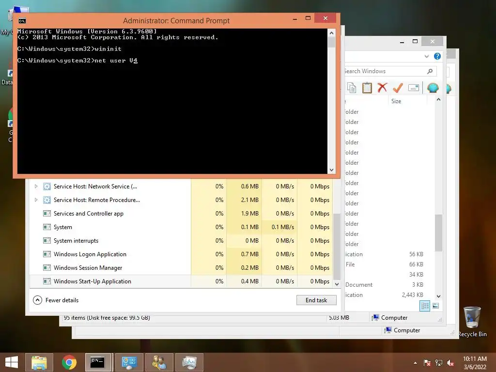This screenshot has width=496, height=372.
Task: Select the System process row
Action: 181,227
